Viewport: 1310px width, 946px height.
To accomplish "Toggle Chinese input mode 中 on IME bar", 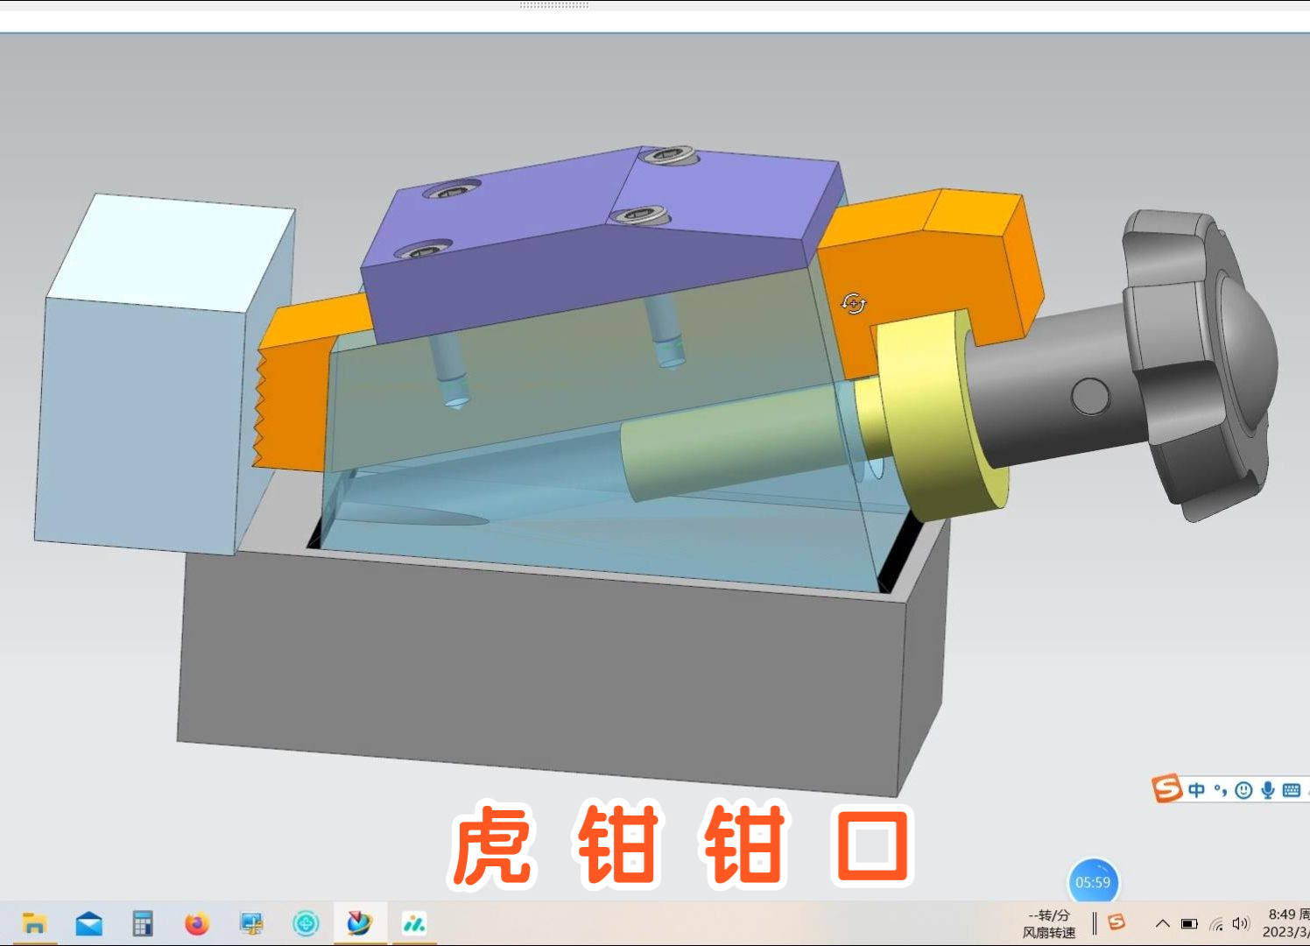I will [1196, 790].
